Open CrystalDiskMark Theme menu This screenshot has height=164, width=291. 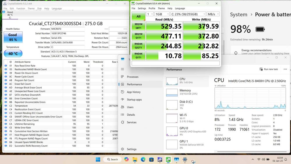pyautogui.click(x=161, y=8)
